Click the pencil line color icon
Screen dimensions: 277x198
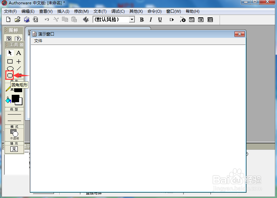click(x=8, y=89)
